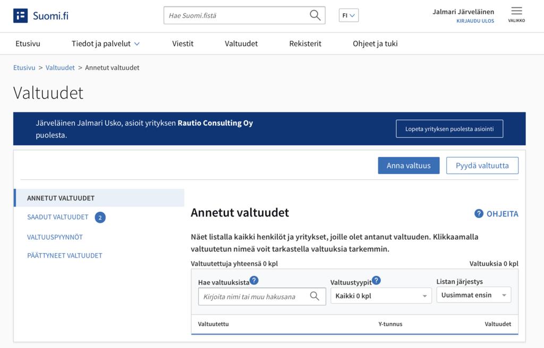544x348 pixels.
Task: Click Lopeta yrityksen puolesta asiointi button
Action: pos(449,128)
